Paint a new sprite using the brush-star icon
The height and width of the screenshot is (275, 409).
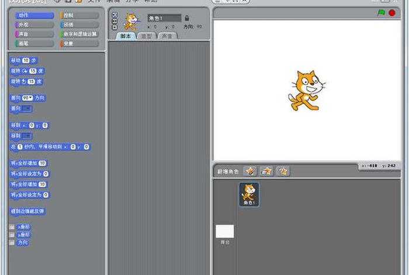[x=250, y=171]
